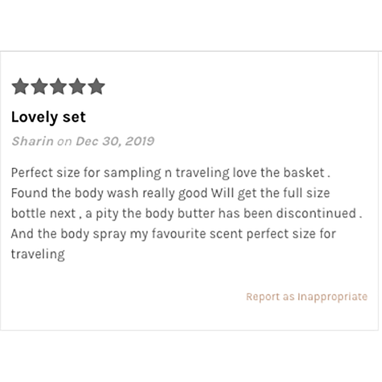This screenshot has height=382, width=382.
Task: Click the first star in the rating
Action: [x=20, y=86]
